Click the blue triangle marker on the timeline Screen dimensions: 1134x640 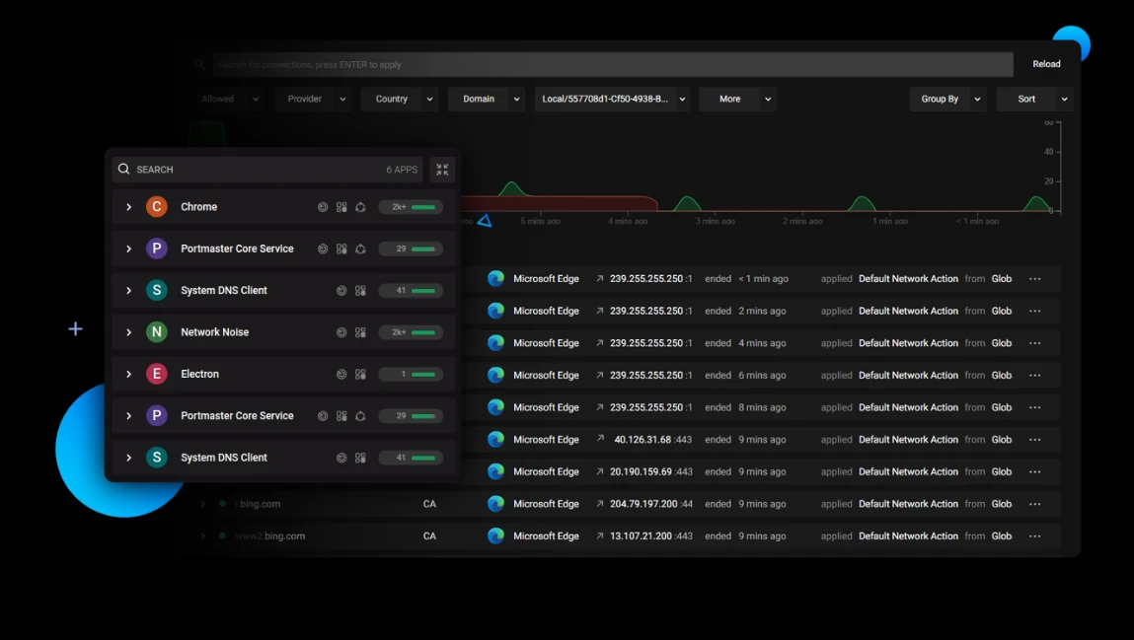click(485, 221)
